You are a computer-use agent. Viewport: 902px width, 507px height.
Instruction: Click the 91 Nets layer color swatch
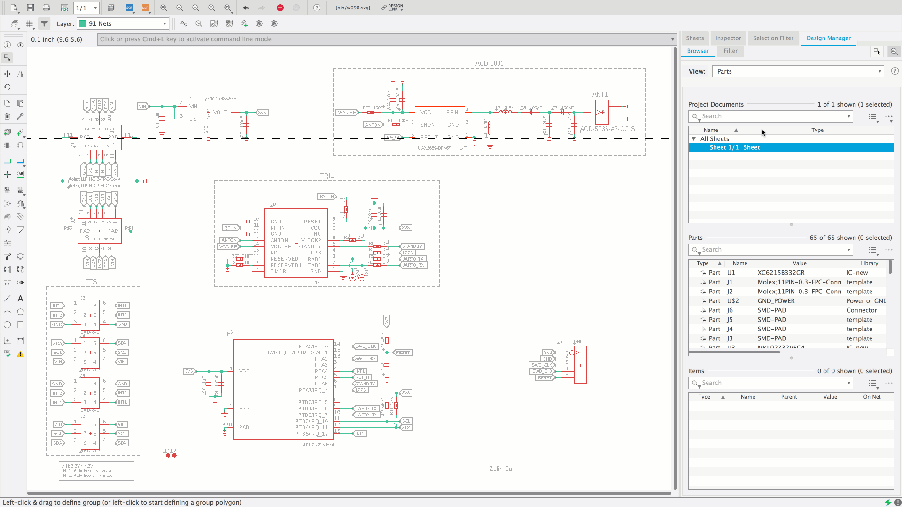click(x=83, y=23)
